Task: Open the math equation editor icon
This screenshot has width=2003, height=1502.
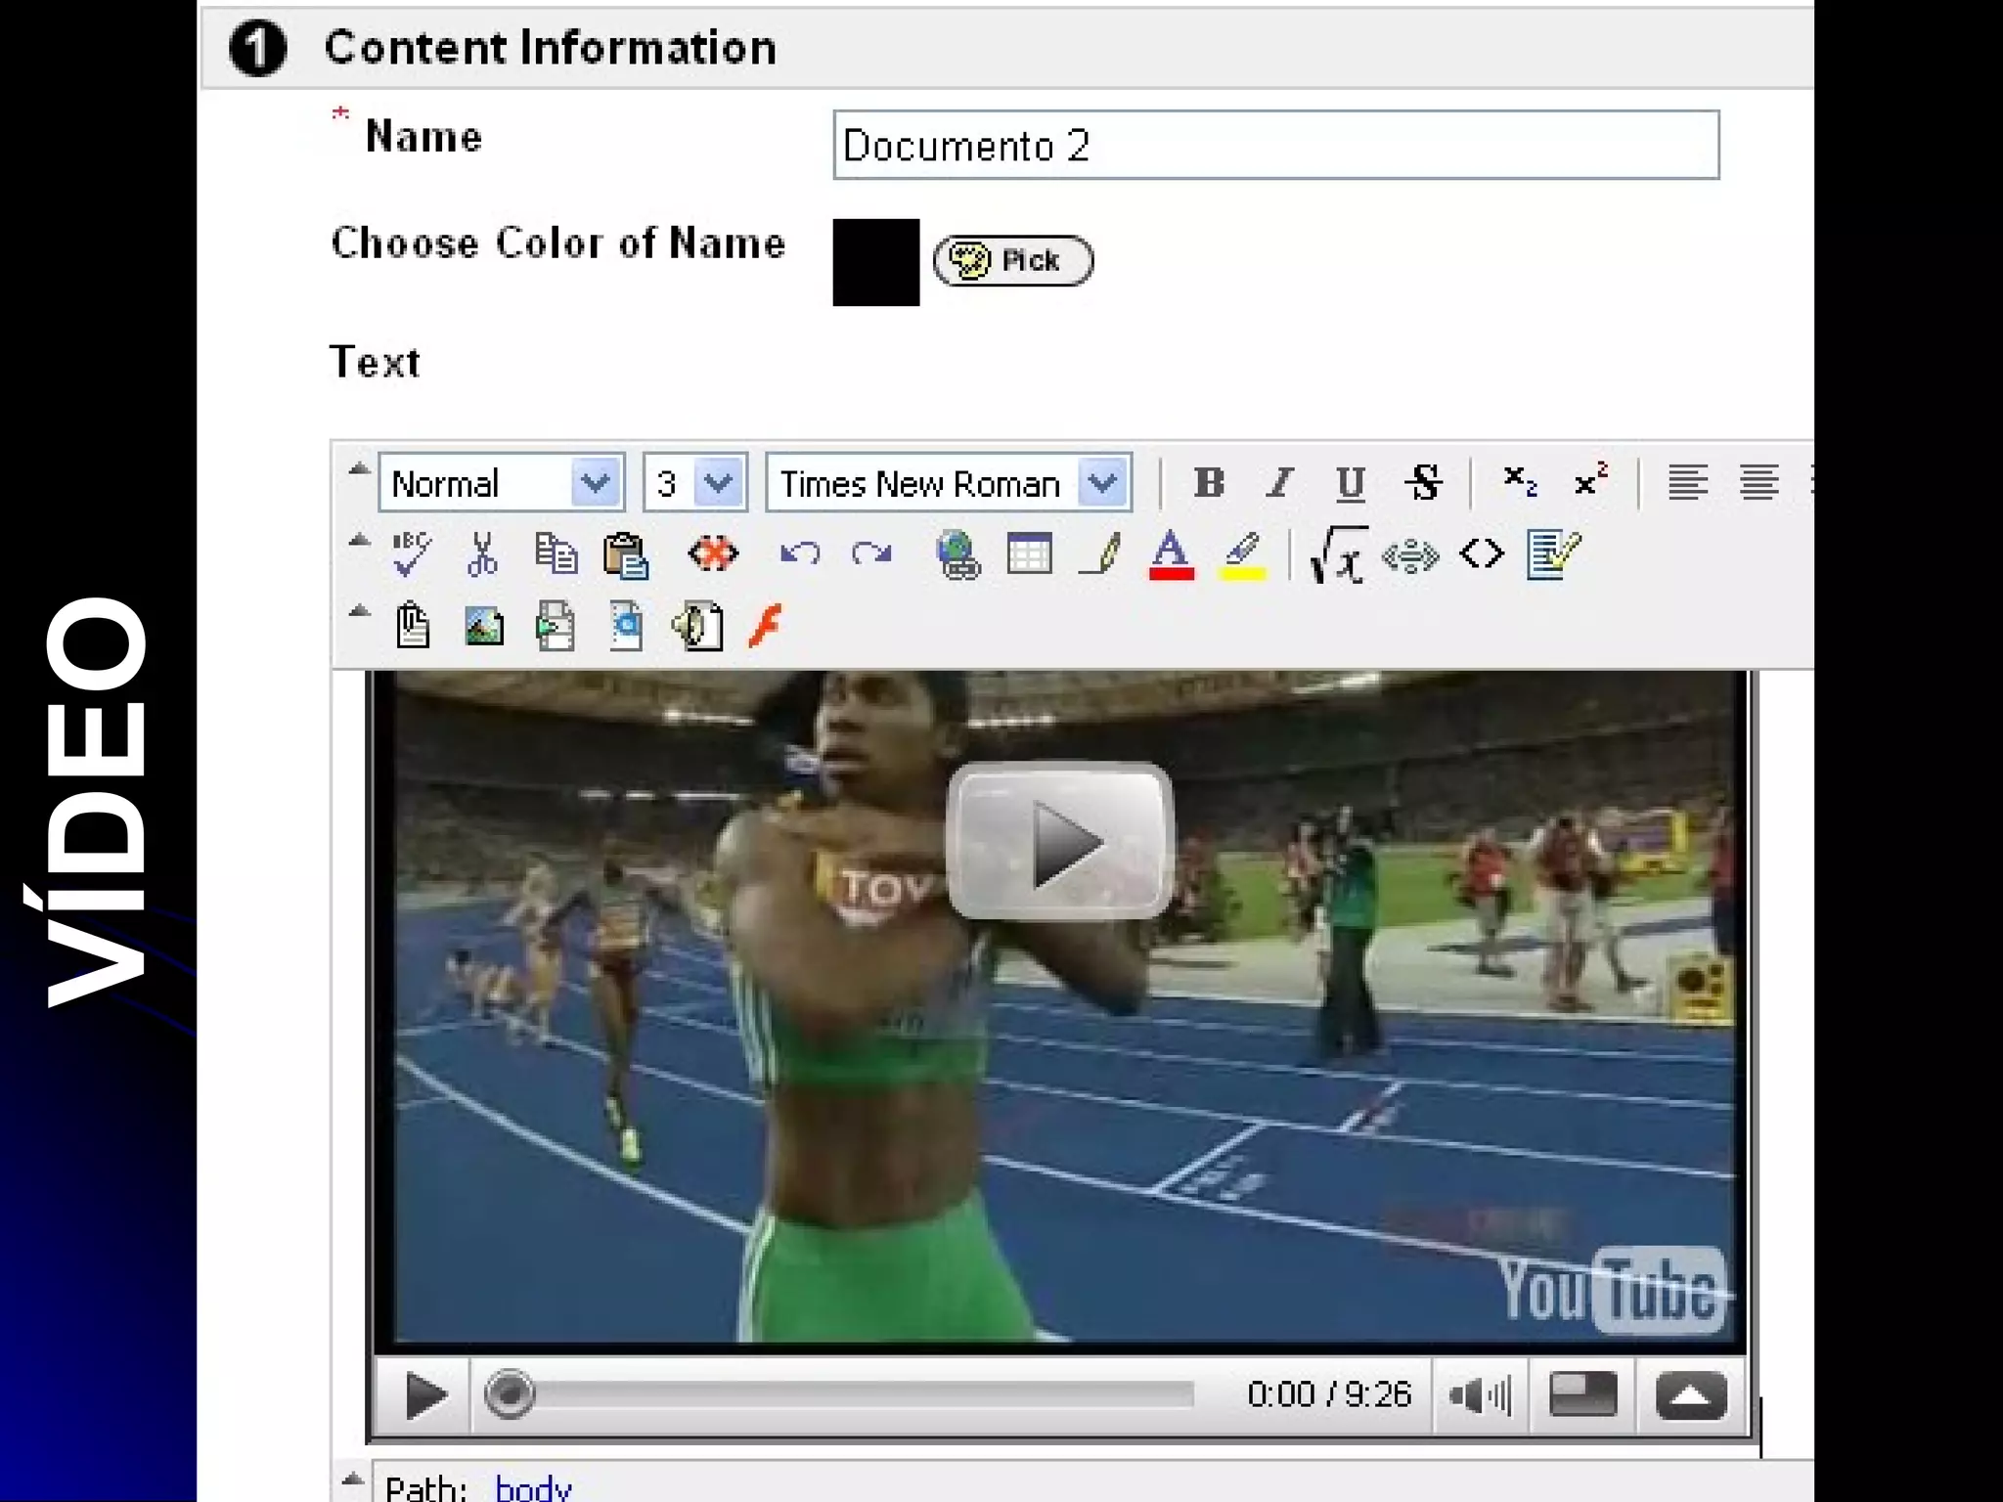Action: coord(1337,554)
